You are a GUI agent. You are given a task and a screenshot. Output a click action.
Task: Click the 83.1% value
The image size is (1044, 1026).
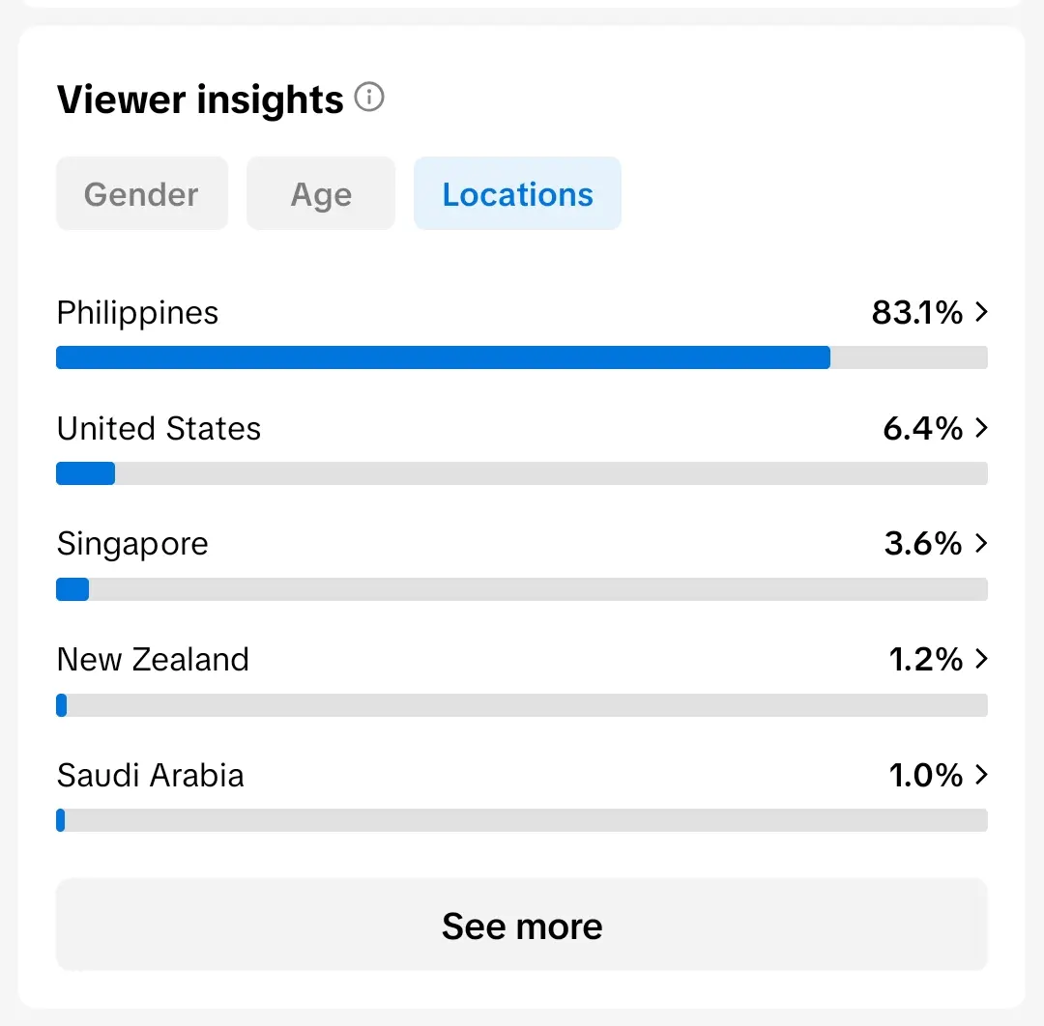pyautogui.click(x=916, y=312)
